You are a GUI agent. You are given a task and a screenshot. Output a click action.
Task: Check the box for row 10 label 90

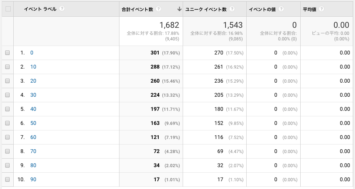tap(7, 179)
